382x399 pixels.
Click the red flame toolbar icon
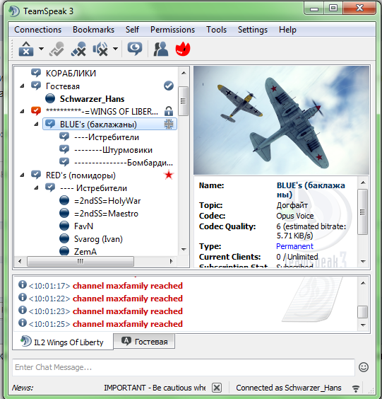pos(183,49)
